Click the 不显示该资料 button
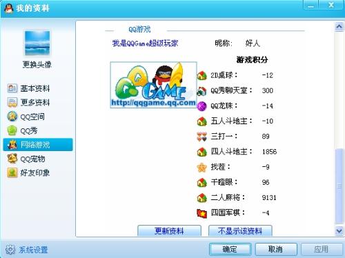 point(240,230)
